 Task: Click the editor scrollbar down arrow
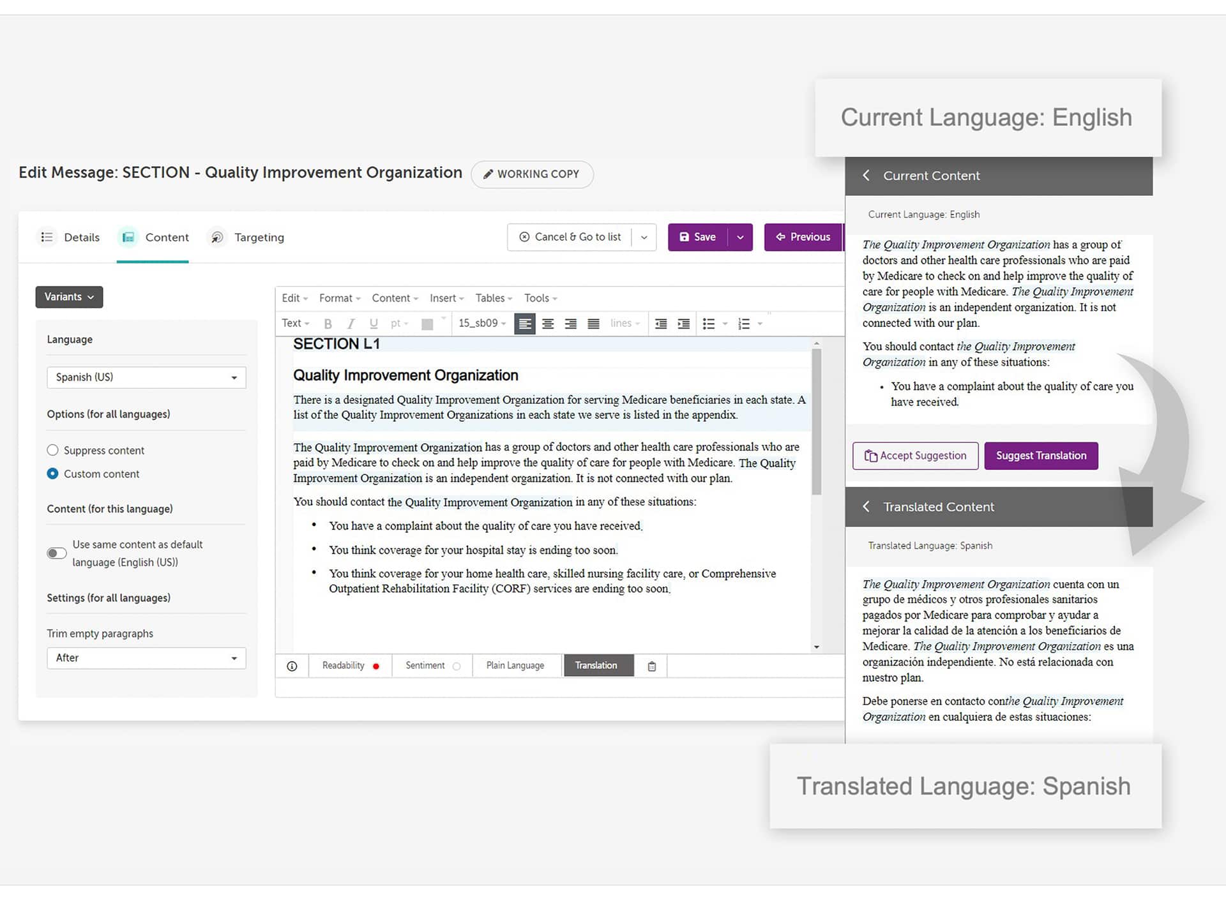tap(817, 647)
